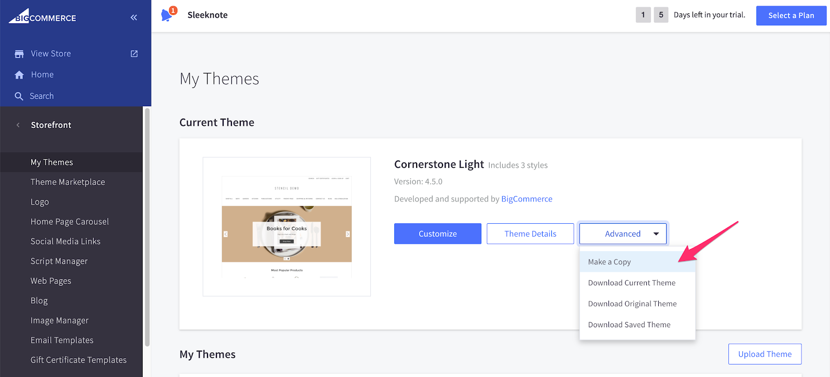Choose Make a Copy
This screenshot has height=377, width=830.
[637, 262]
